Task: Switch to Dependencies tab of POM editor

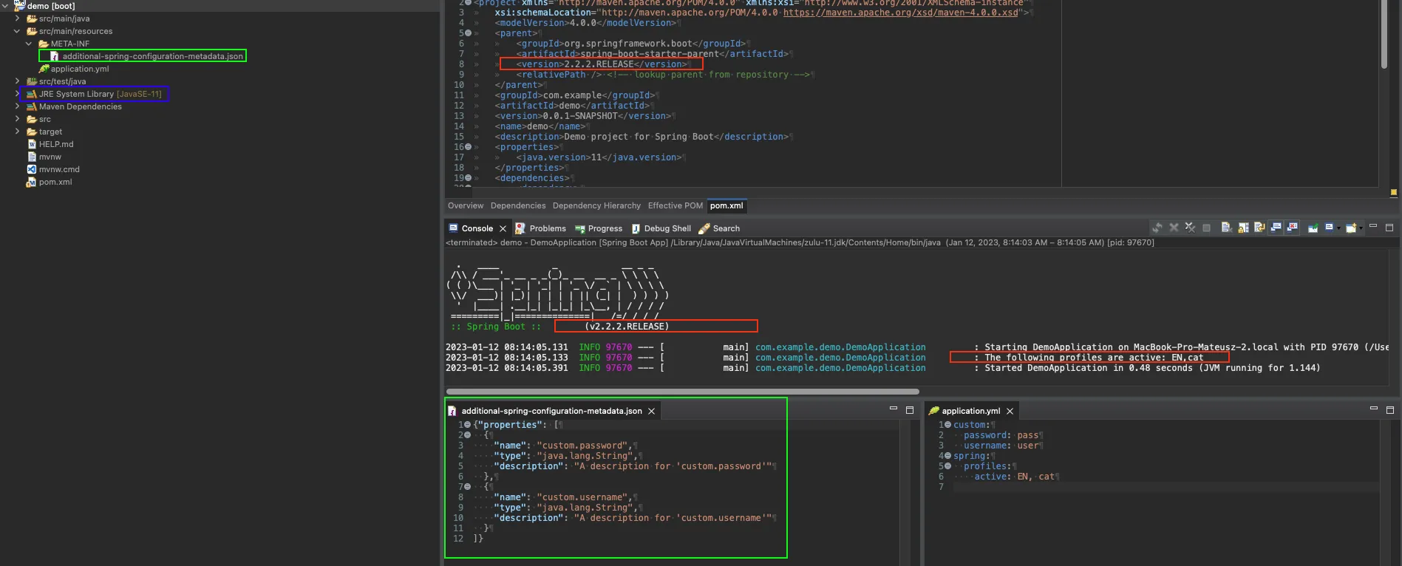Action: [x=518, y=206]
